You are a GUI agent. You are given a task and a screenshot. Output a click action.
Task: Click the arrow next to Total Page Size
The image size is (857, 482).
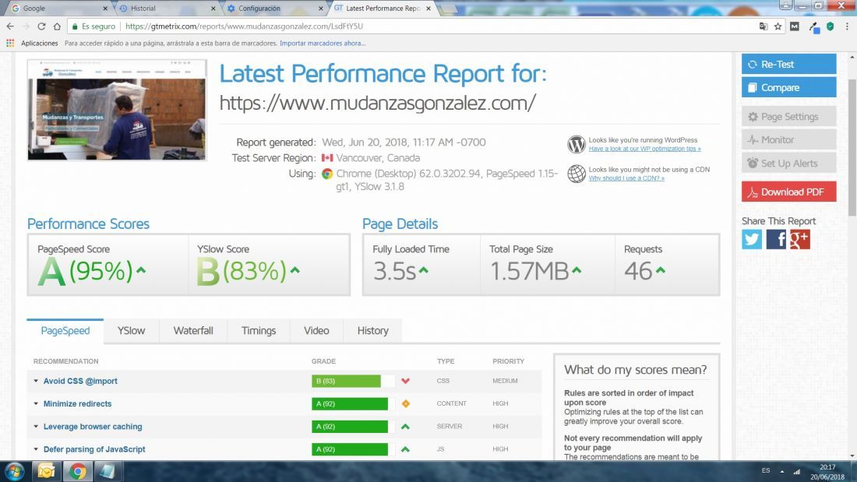pos(577,270)
